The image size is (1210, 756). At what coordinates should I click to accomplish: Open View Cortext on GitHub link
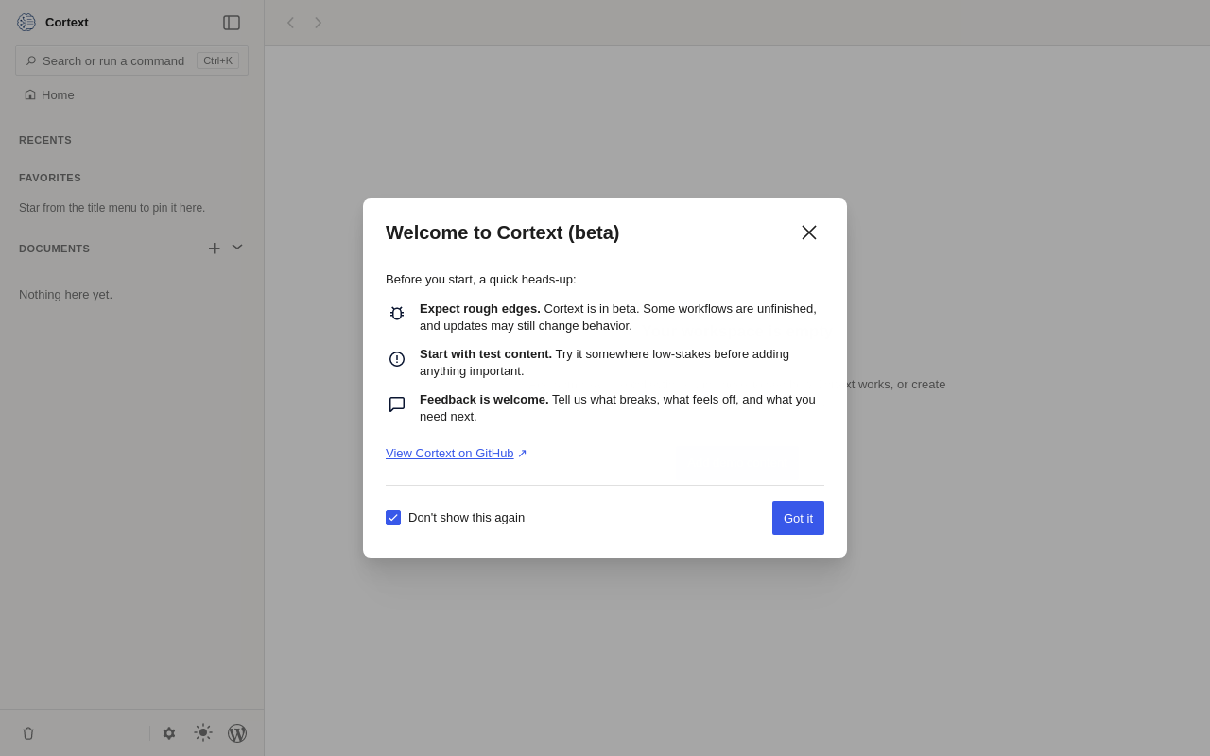pyautogui.click(x=457, y=454)
